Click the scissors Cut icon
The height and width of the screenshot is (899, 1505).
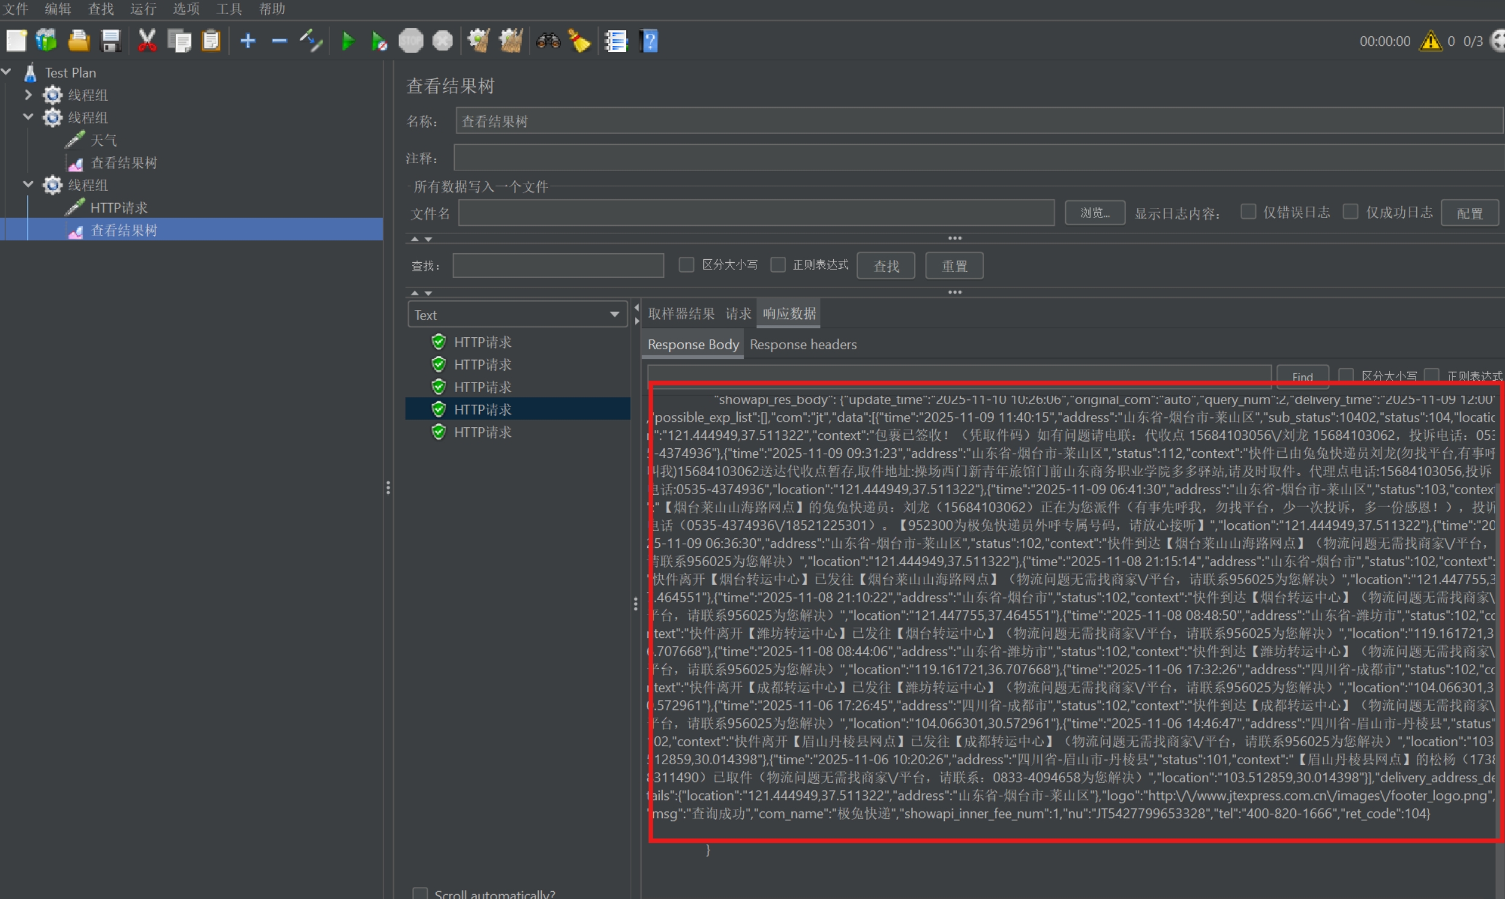[x=147, y=41]
